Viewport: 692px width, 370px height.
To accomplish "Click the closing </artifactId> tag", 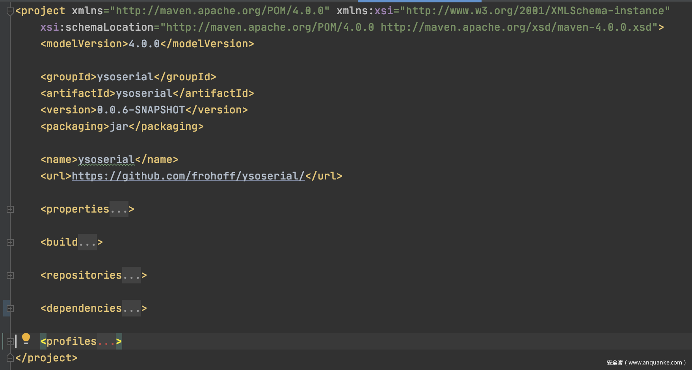I will (214, 93).
